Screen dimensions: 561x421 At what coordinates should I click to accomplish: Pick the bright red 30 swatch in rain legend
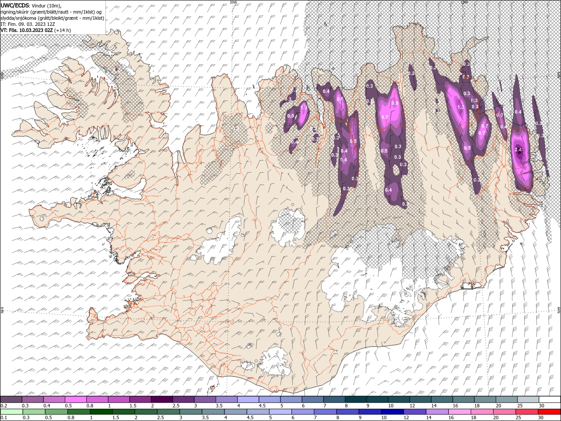550,412
